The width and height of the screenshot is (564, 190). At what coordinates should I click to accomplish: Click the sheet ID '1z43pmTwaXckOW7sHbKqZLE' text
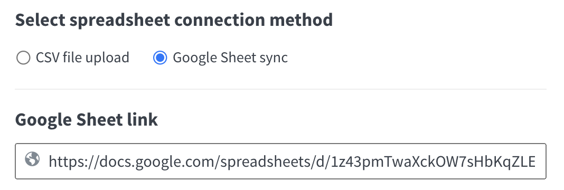click(x=433, y=161)
